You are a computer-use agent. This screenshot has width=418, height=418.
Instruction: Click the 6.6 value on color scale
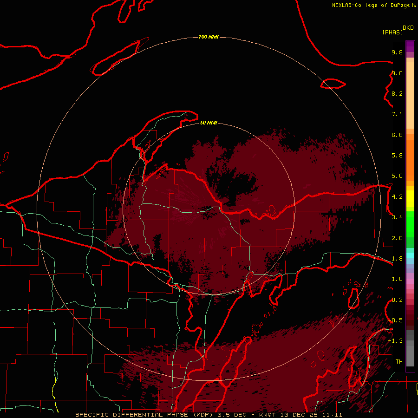[x=397, y=135]
